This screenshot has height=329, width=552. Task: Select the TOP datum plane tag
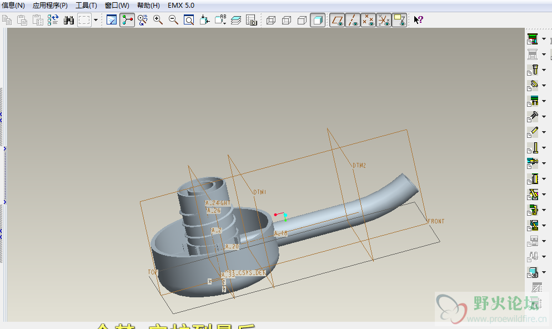click(x=153, y=272)
